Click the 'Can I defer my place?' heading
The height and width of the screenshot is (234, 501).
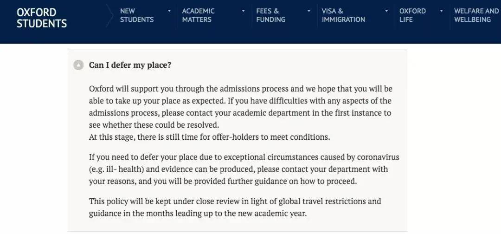pos(130,65)
